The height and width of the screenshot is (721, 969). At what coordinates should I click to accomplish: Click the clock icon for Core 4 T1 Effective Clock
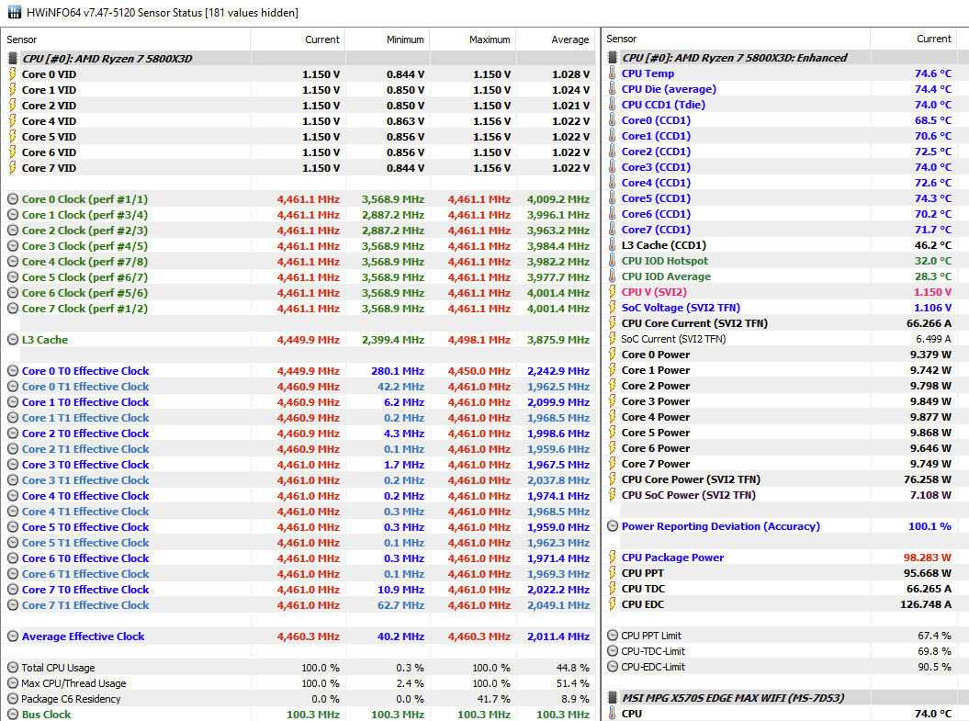12,511
